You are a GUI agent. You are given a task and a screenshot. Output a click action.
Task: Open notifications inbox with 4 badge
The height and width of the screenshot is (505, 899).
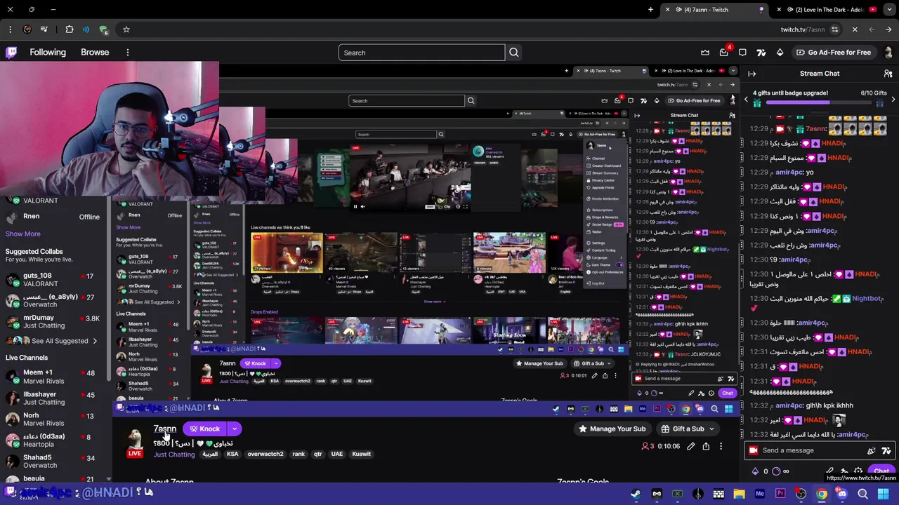tap(724, 53)
